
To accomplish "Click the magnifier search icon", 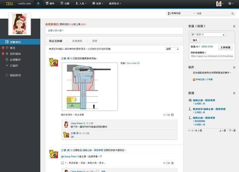I will (233, 14).
